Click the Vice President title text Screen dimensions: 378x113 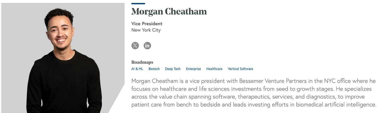coord(147,24)
